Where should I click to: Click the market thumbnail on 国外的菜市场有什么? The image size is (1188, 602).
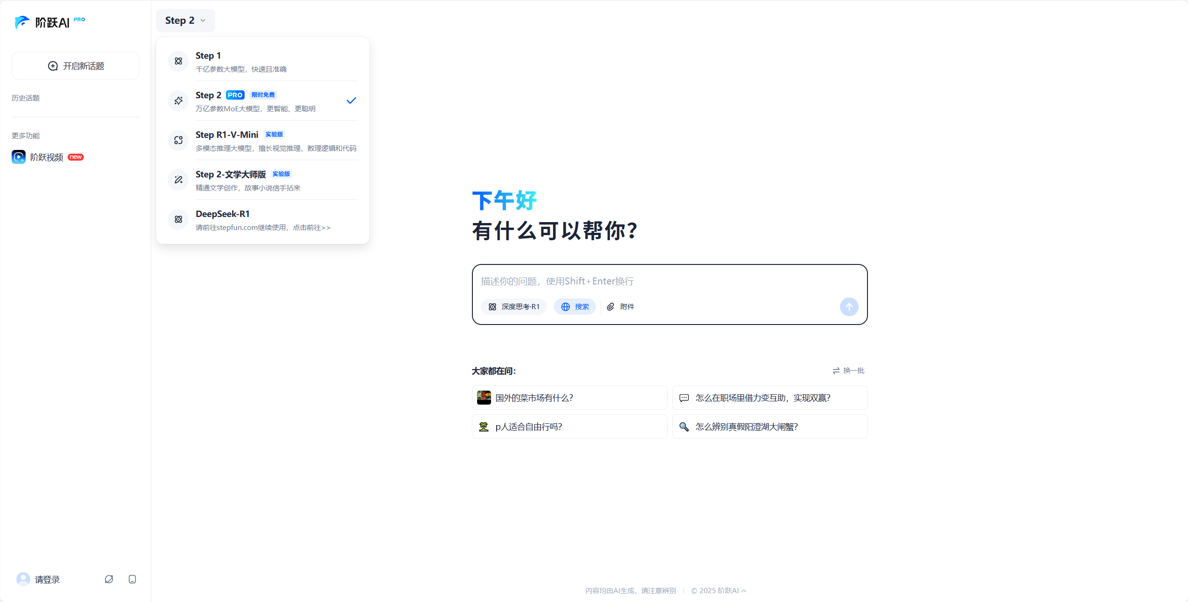coord(484,398)
